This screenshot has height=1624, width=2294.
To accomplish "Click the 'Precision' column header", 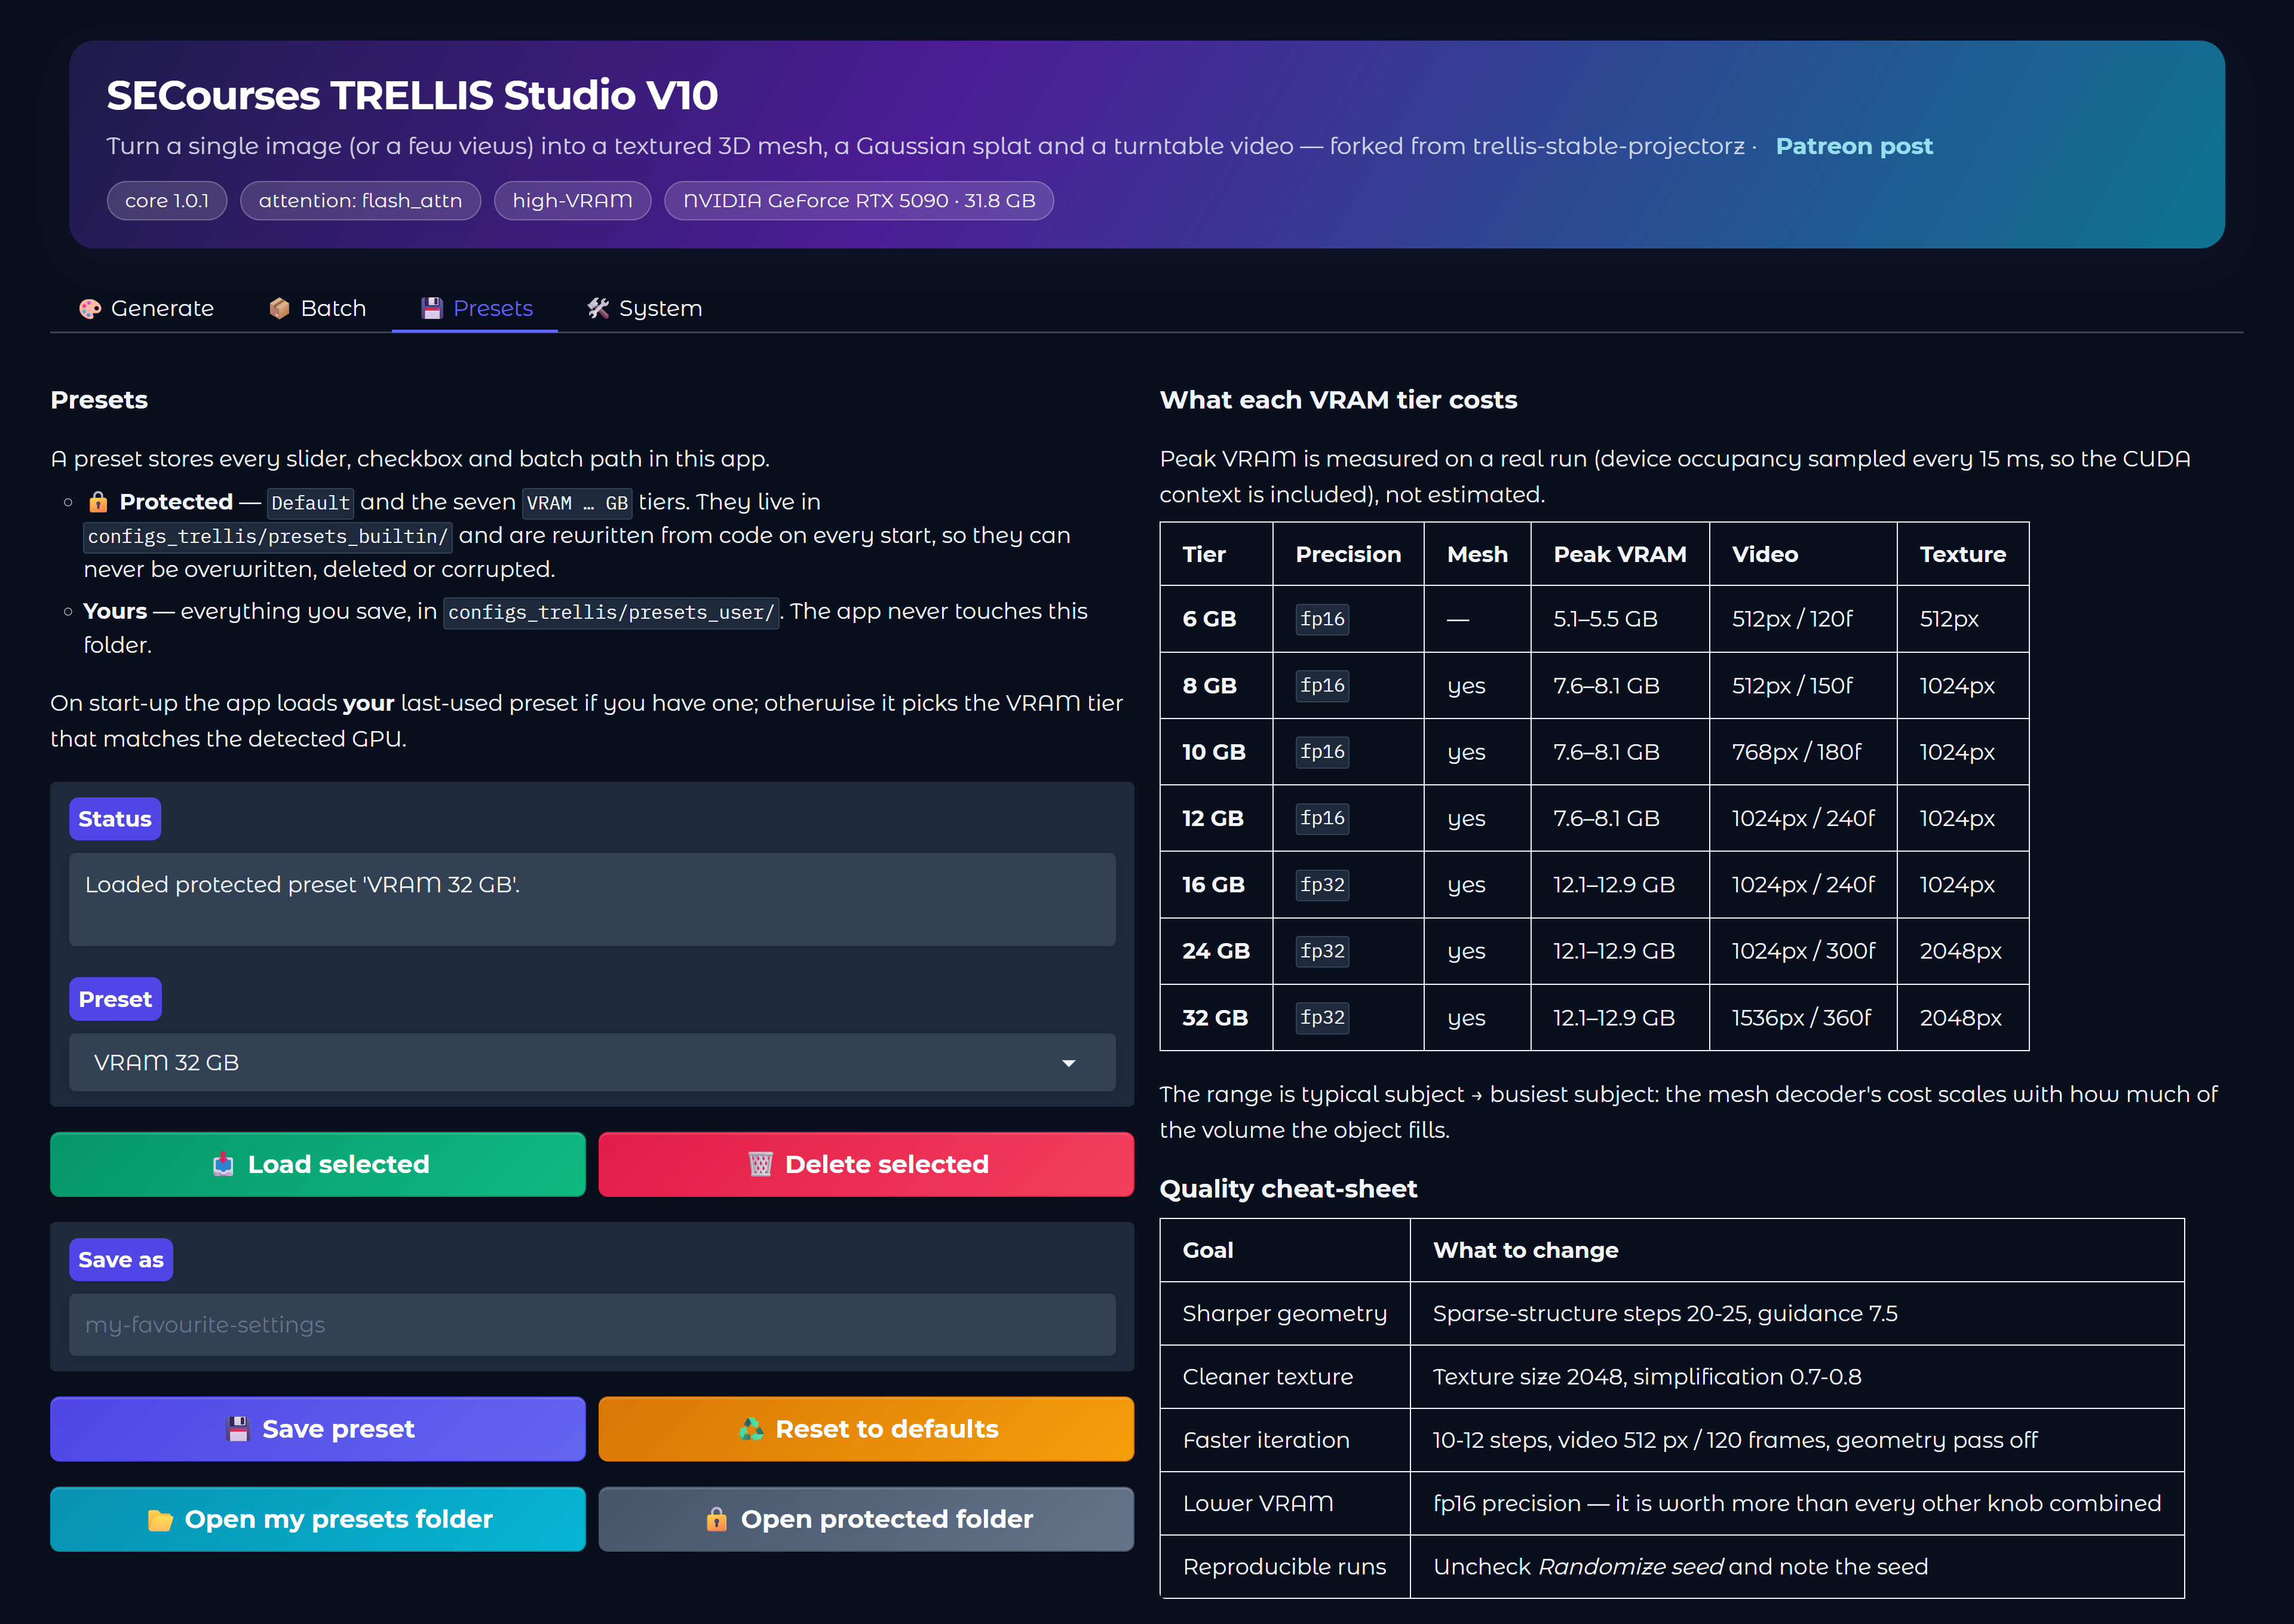I will coord(1348,554).
